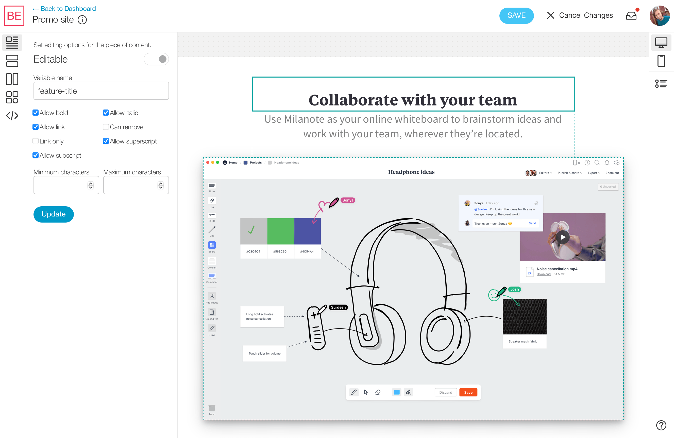Select the two-column layout icon
This screenshot has width=674, height=438.
coord(12,79)
